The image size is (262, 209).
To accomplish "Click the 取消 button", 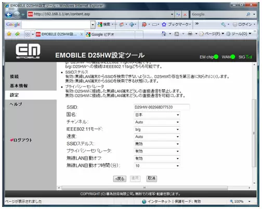I will coord(152,178).
